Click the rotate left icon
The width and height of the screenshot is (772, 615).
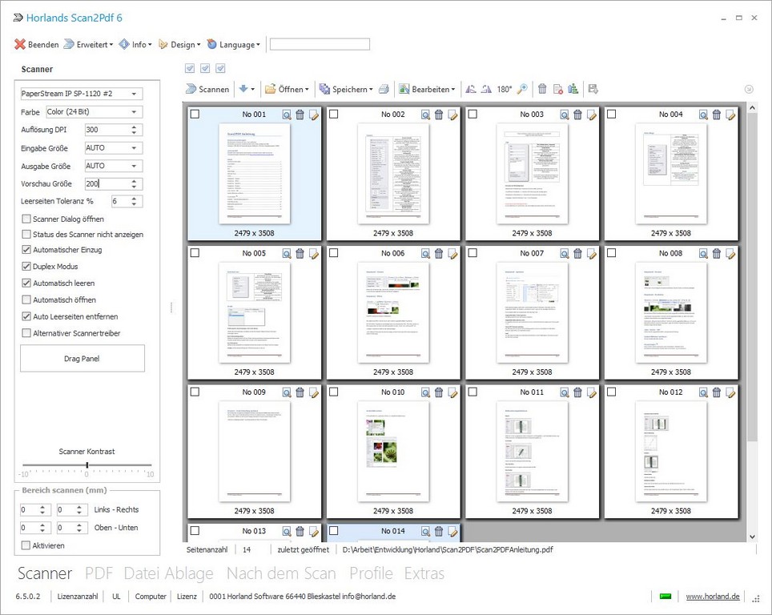click(x=471, y=89)
